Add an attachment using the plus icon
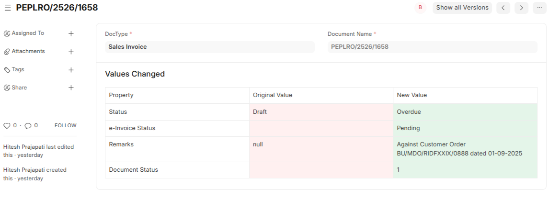 [71, 52]
